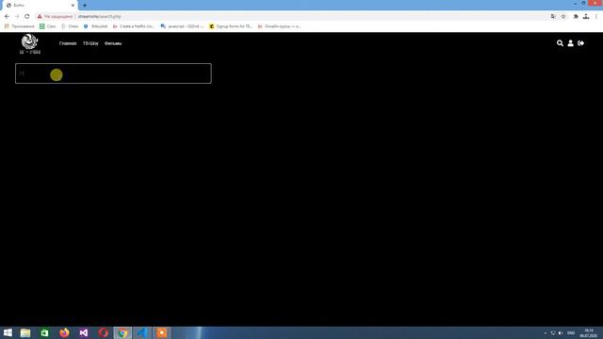
Task: Open the Фильмы menu item
Action: tap(113, 43)
